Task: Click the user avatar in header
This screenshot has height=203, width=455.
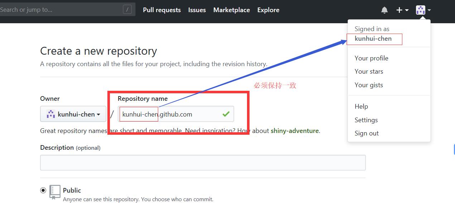Action: coord(420,10)
